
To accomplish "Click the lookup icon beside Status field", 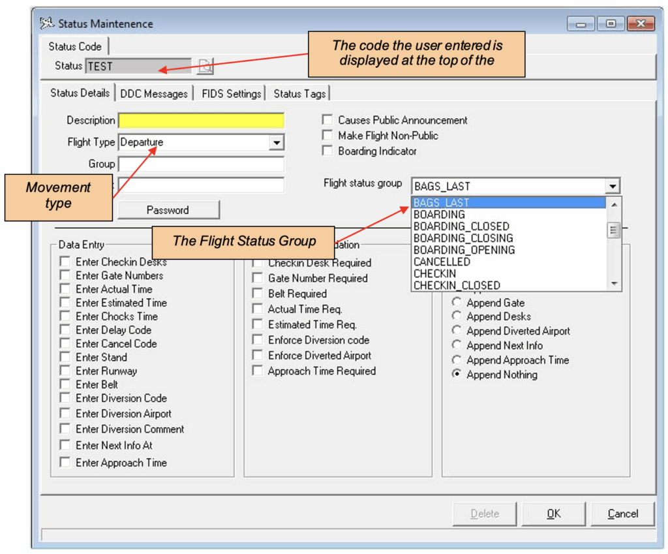I will [x=205, y=66].
